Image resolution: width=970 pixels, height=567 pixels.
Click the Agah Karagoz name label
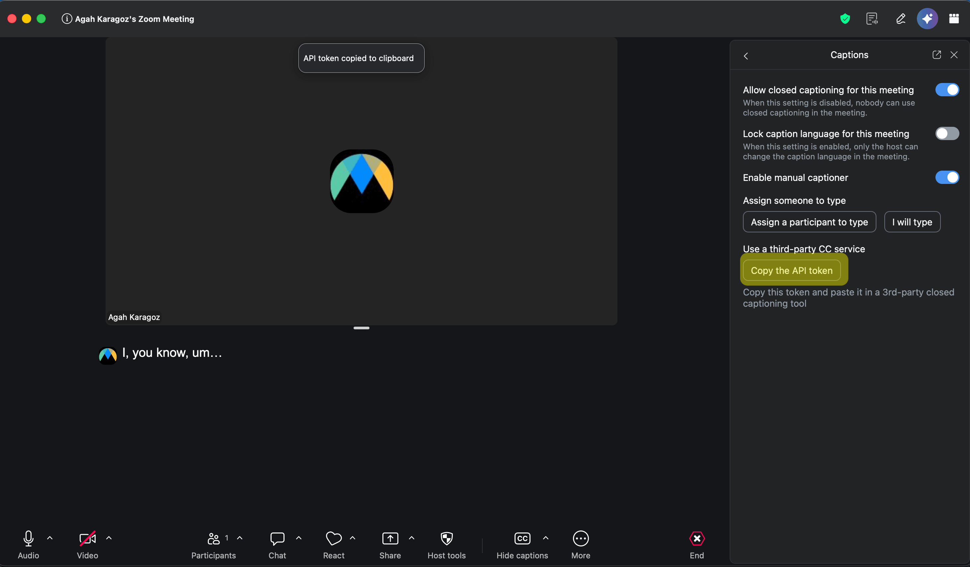click(134, 317)
